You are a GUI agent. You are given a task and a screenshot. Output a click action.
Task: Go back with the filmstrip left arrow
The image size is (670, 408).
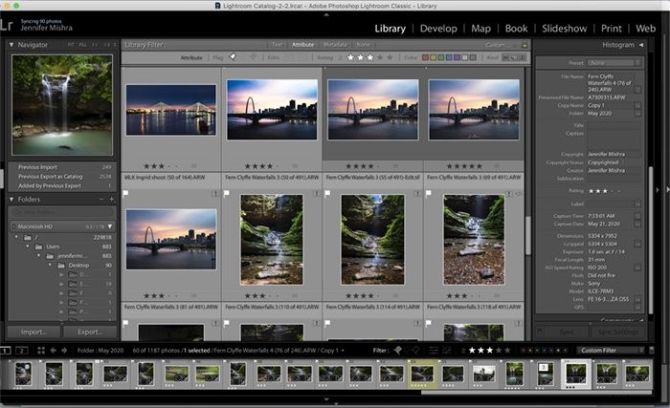[x=53, y=351]
